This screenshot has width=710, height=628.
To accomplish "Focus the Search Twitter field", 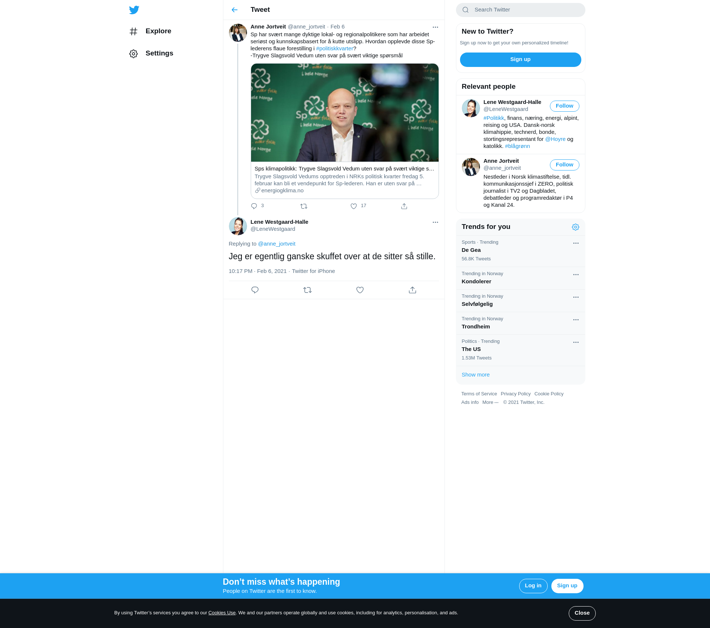I will (520, 10).
